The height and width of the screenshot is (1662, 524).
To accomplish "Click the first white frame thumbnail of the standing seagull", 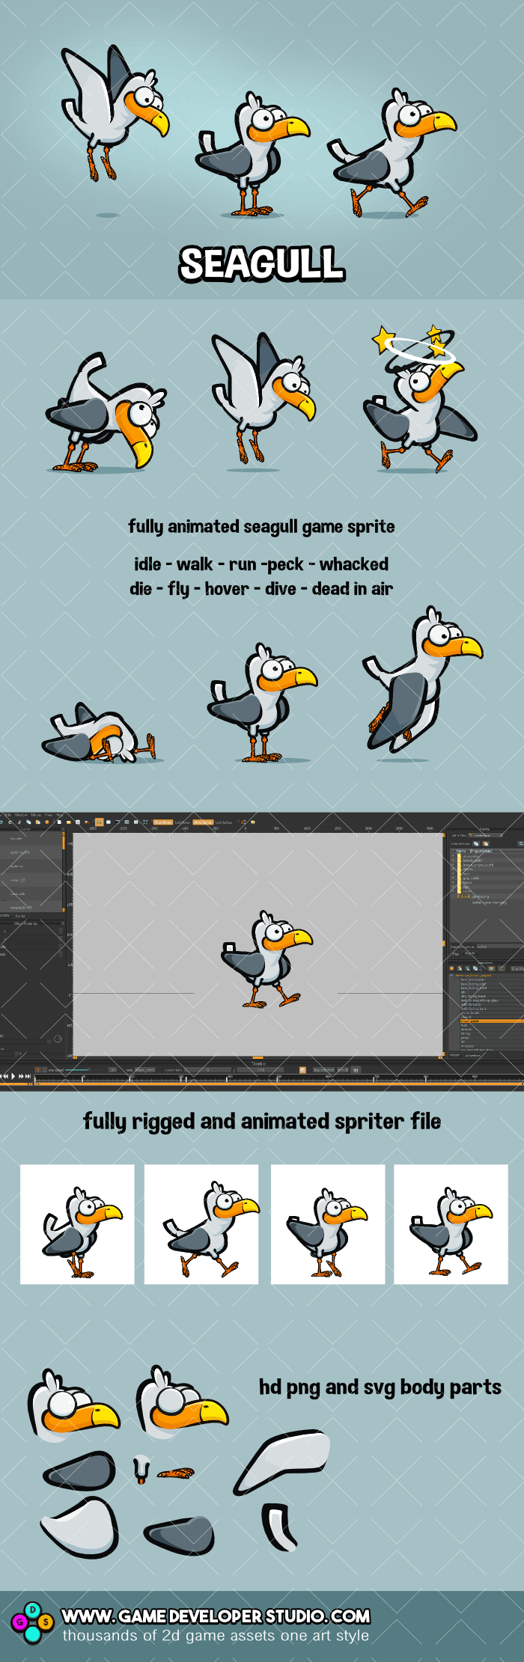I will pos(77,1224).
